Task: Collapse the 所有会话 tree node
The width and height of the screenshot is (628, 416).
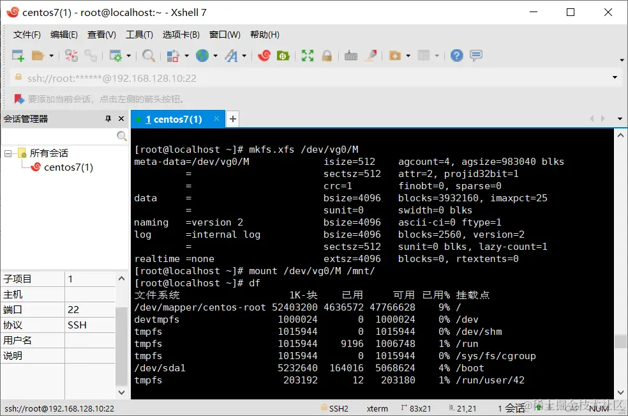Action: (x=8, y=153)
